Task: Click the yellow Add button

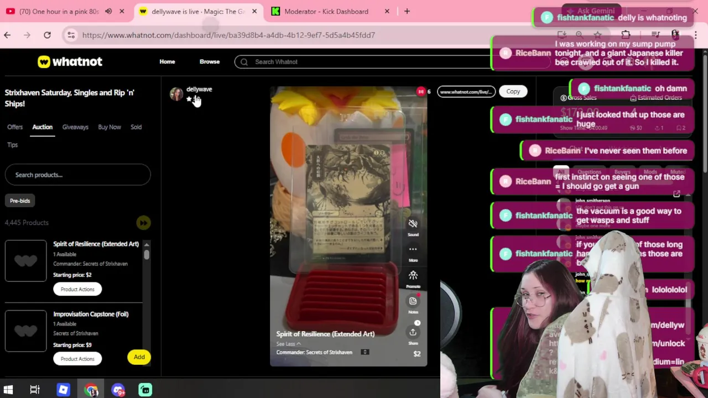Action: point(139,357)
